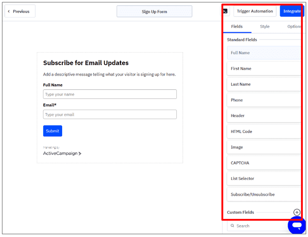This screenshot has width=308, height=237.
Task: Open the Options tab
Action: [x=294, y=27]
